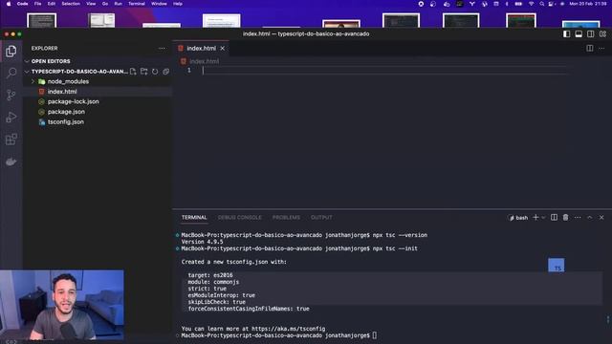
Task: Close the terminal panel
Action: (601, 218)
